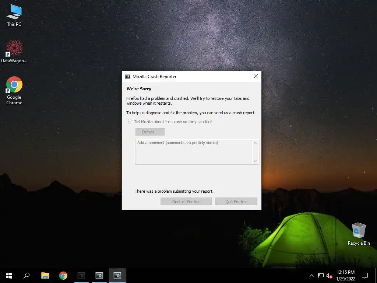Click the muted volume tray icon
This screenshot has width=377, height=283.
329,276
